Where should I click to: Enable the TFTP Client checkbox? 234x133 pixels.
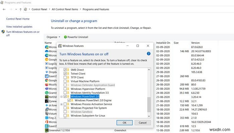[65, 77]
